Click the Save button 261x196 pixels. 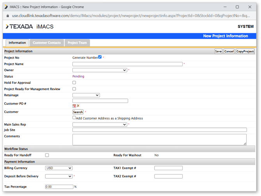pyautogui.click(x=218, y=51)
